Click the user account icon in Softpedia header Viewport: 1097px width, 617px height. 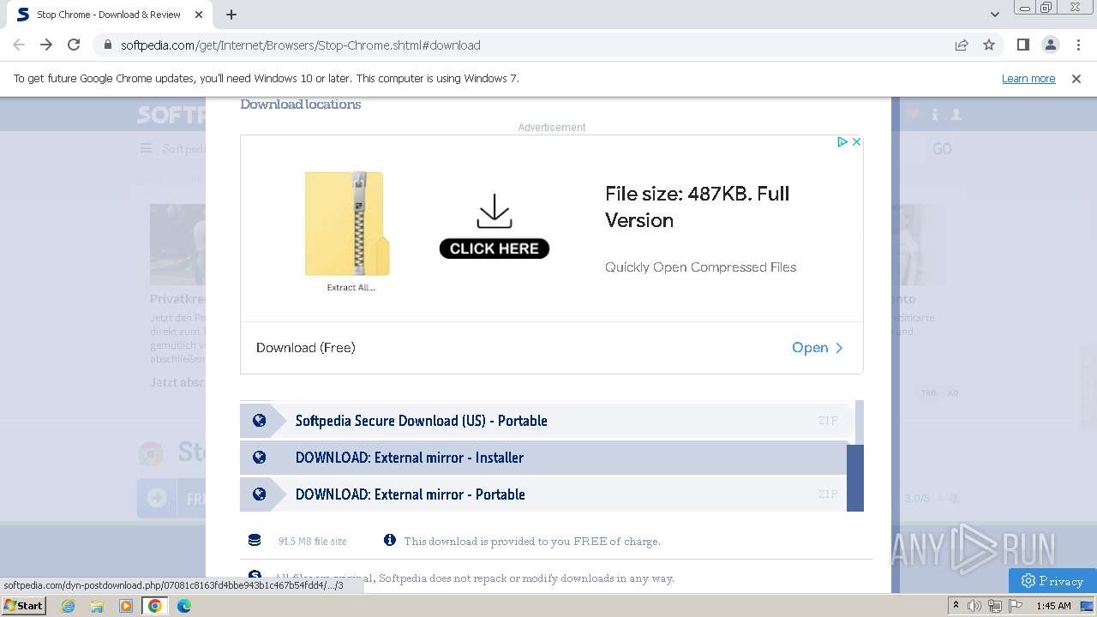pyautogui.click(x=956, y=114)
